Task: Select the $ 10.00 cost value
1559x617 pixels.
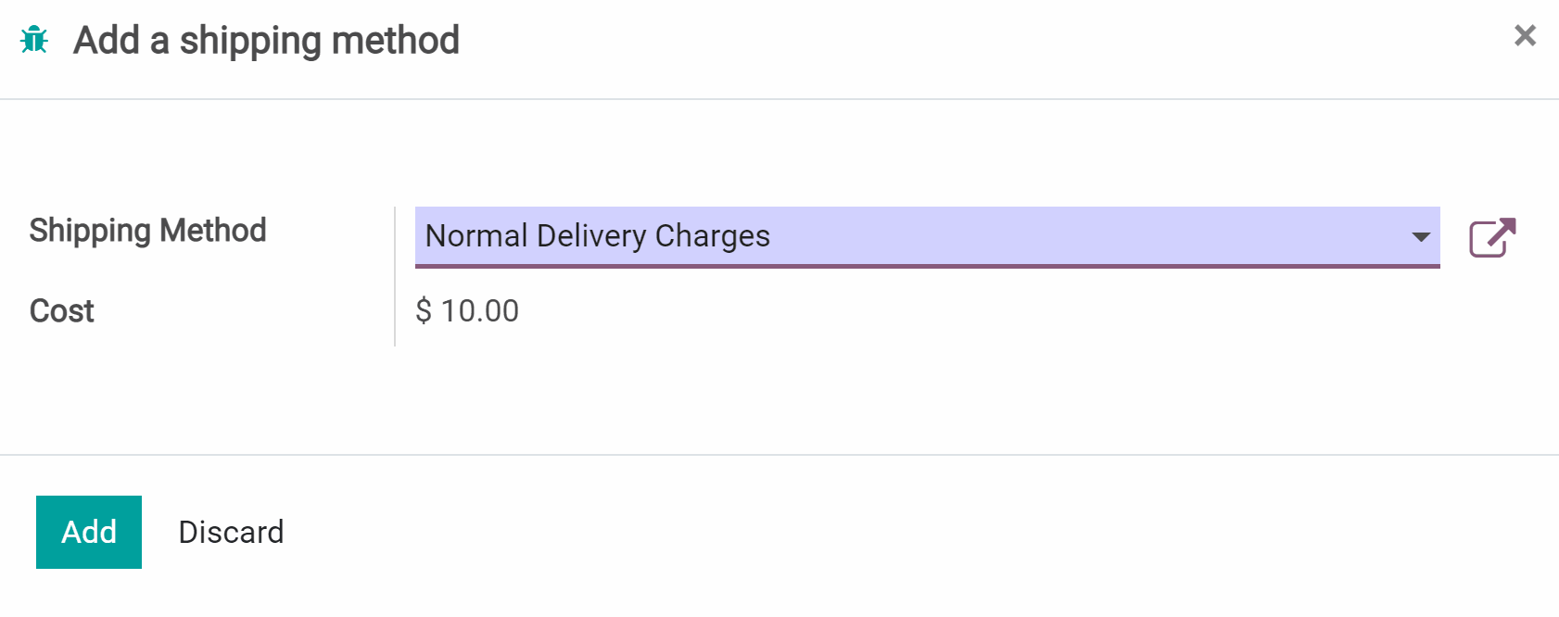Action: [x=467, y=311]
